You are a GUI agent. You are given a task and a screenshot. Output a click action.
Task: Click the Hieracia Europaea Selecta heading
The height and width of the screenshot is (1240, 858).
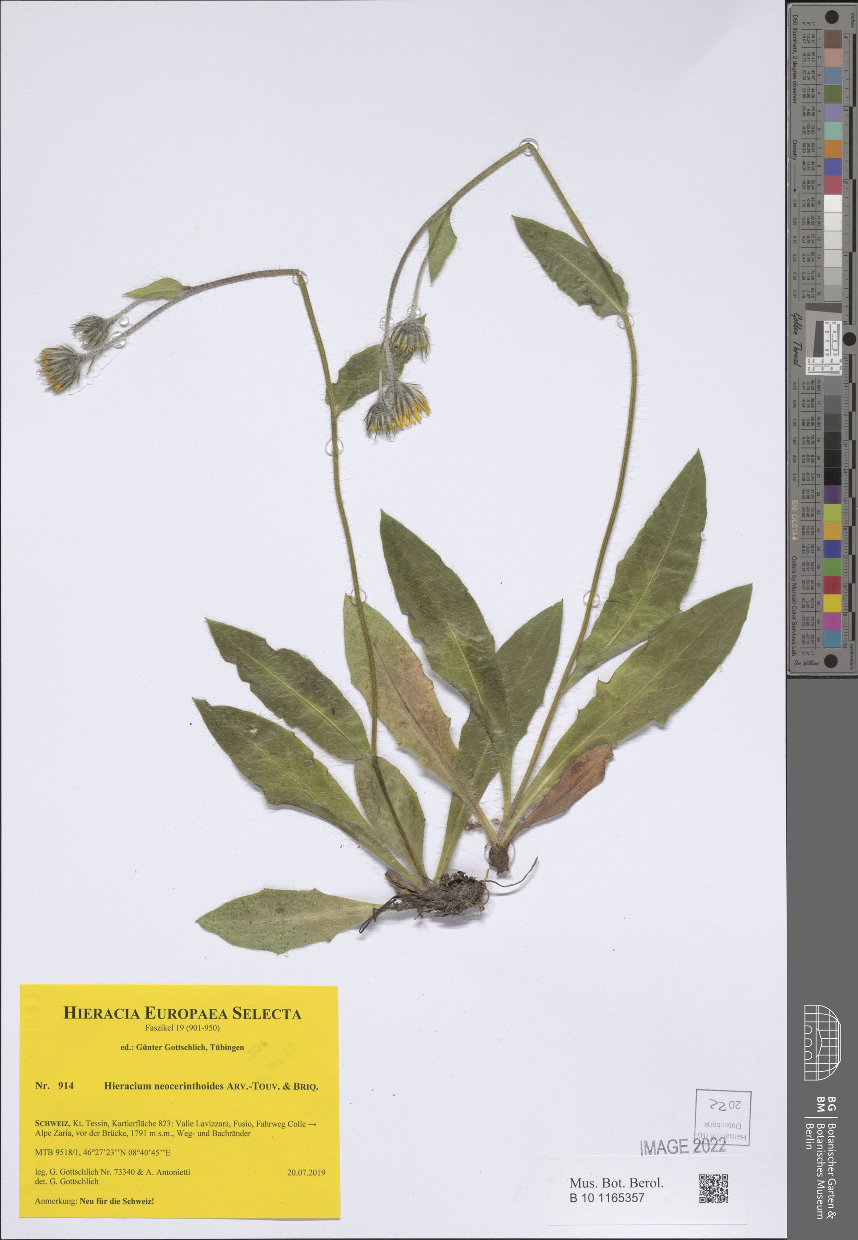pyautogui.click(x=182, y=1013)
